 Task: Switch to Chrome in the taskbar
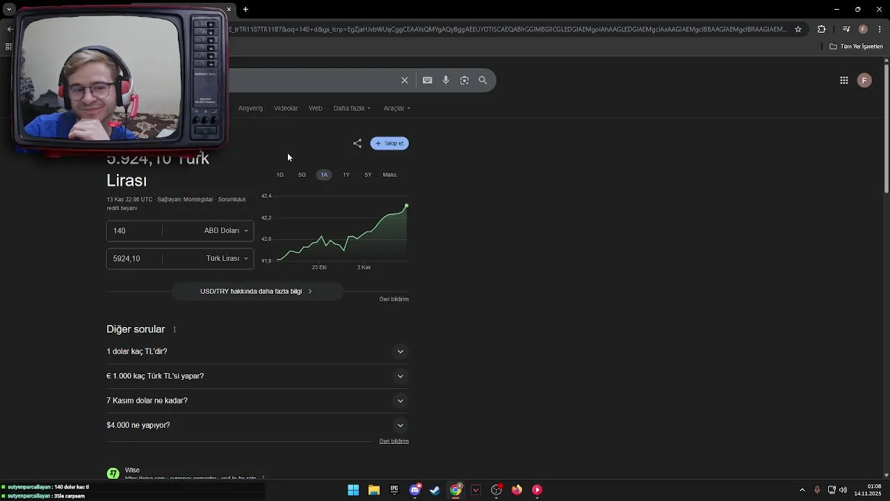[455, 490]
